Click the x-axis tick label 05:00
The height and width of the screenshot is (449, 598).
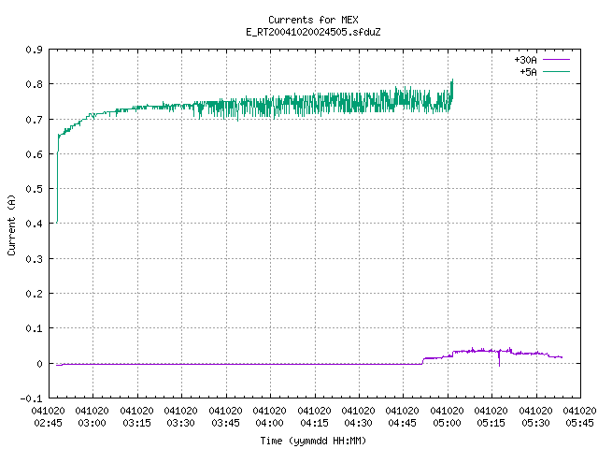tap(447, 423)
